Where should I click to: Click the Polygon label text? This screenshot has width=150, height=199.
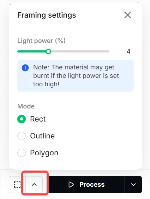point(44,153)
